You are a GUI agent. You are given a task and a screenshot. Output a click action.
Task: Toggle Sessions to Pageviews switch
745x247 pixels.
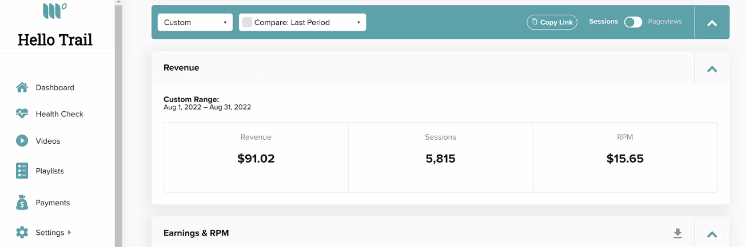click(633, 22)
